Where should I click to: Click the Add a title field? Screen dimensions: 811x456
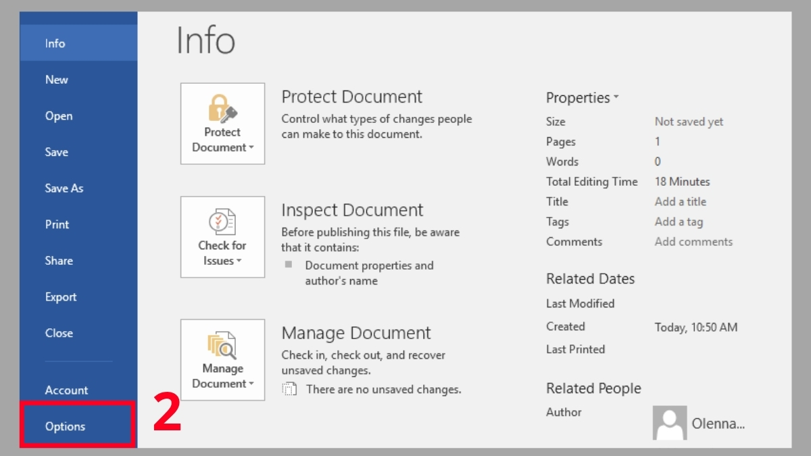[680, 201]
